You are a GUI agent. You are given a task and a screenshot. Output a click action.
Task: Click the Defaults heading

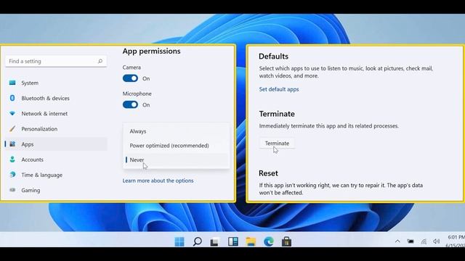(273, 57)
